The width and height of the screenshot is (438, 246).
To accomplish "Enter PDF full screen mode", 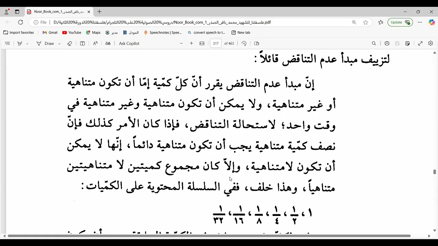I will 420,43.
